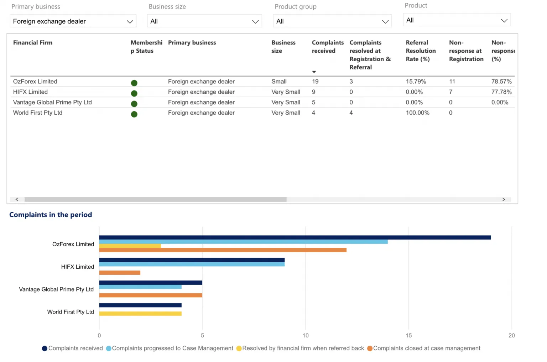Image resolution: width=547 pixels, height=362 pixels.
Task: Click OzForex Limited green membership status dot
Action: (134, 83)
